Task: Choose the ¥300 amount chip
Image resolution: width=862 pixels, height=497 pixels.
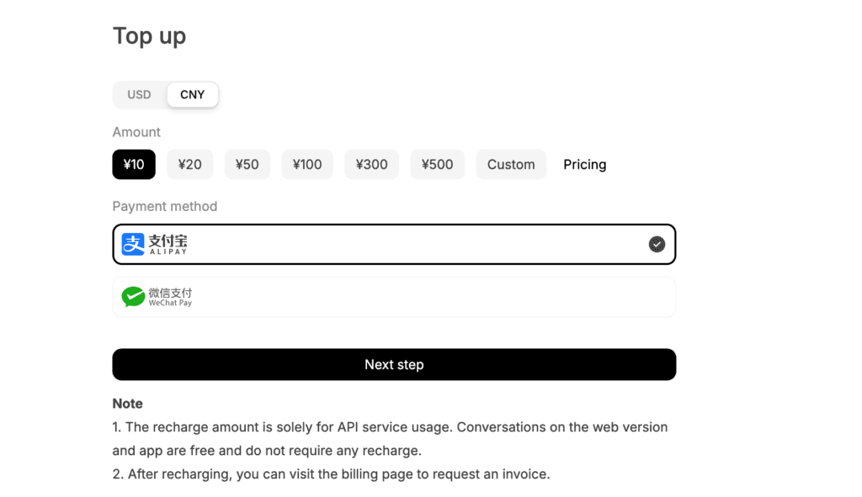Action: [x=371, y=165]
